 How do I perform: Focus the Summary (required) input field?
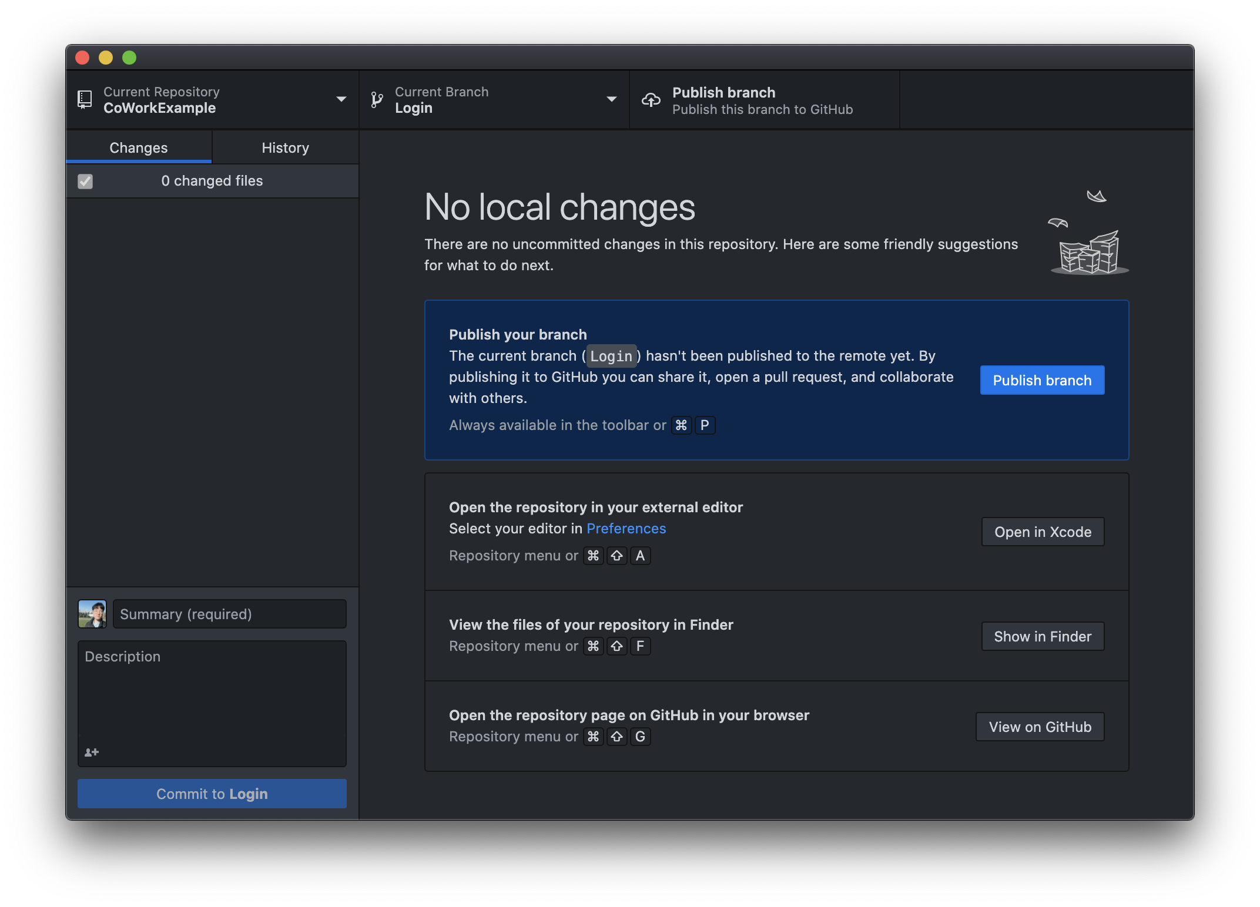[229, 614]
